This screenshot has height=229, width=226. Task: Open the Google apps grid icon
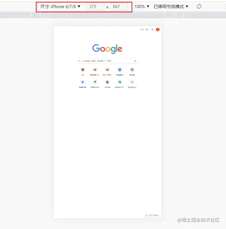tap(152, 29)
